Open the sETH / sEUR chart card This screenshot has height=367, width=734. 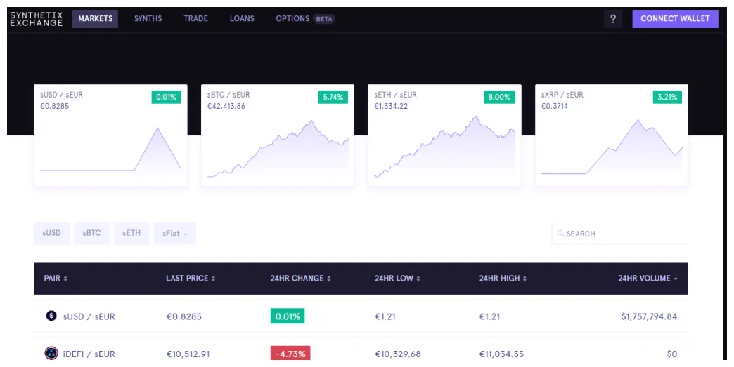pyautogui.click(x=444, y=135)
